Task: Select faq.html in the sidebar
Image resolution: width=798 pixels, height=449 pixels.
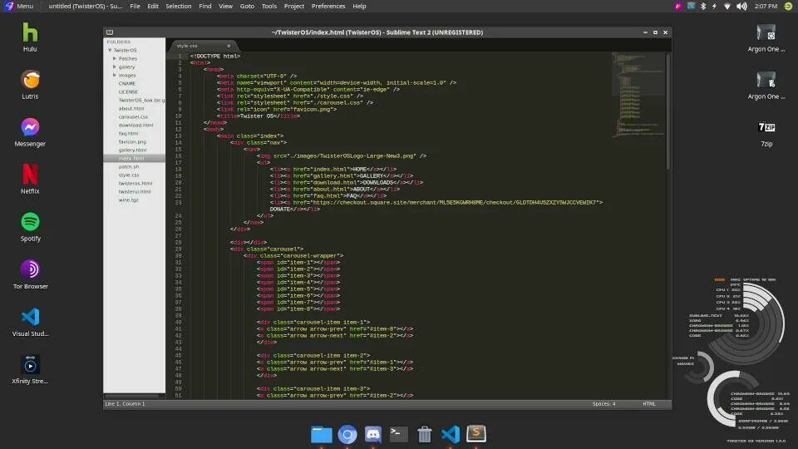Action: coord(128,133)
